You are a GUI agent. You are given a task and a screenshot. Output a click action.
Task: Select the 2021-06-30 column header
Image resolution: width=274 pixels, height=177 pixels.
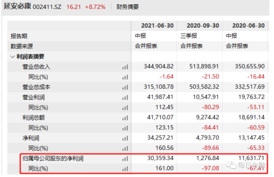pyautogui.click(x=158, y=26)
